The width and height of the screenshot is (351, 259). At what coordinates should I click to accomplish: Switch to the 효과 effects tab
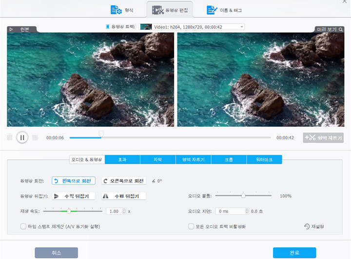point(122,160)
